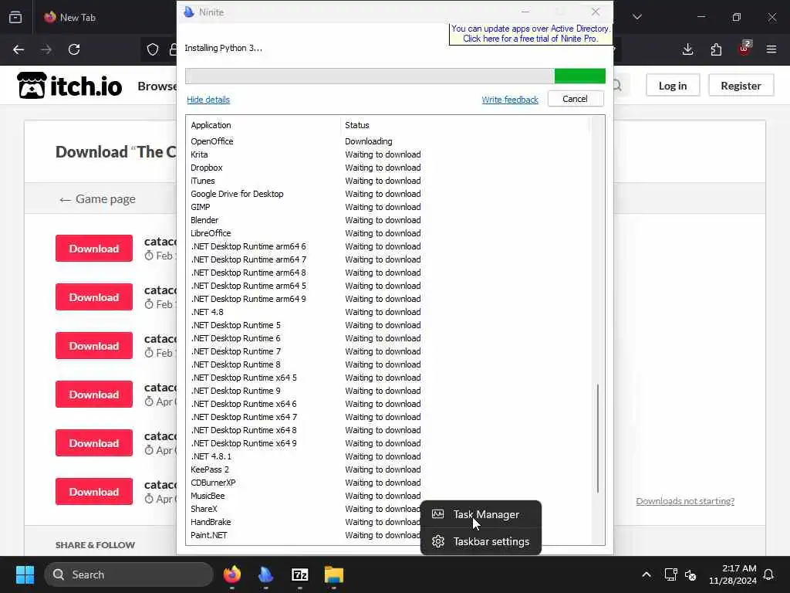Select the HandBrake row

(304, 522)
